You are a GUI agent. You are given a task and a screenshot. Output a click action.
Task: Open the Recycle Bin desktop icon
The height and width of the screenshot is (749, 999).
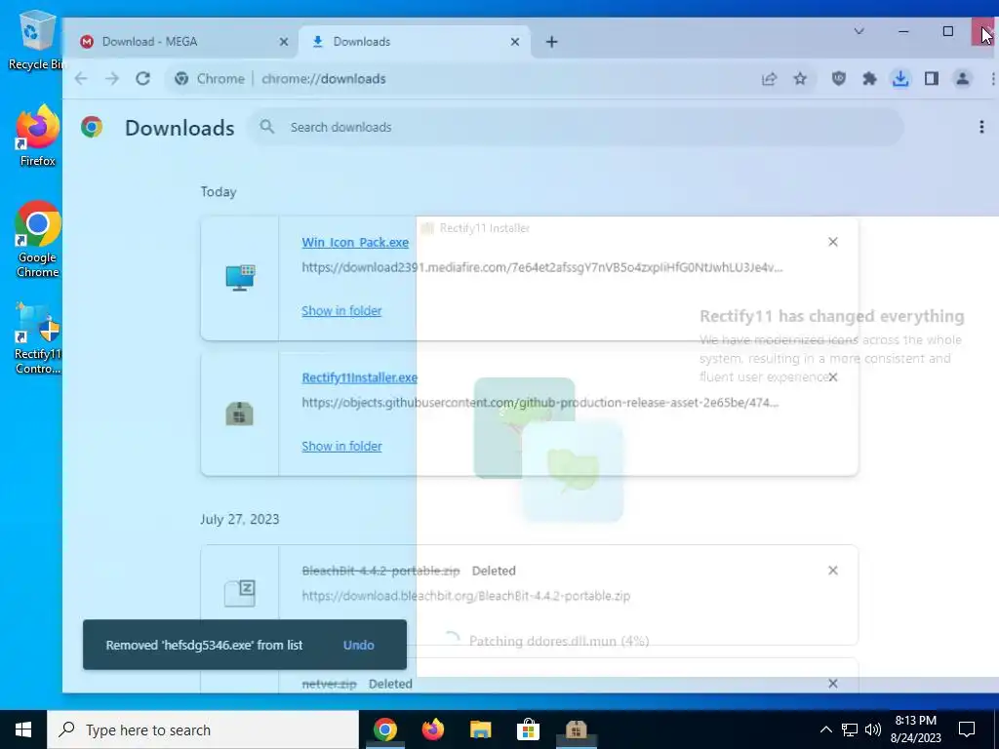pyautogui.click(x=35, y=40)
